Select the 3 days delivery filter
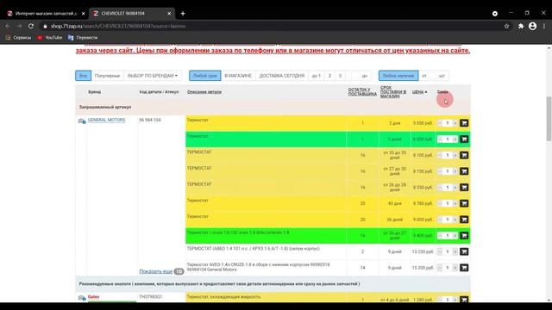The image size is (552, 310). click(x=340, y=76)
